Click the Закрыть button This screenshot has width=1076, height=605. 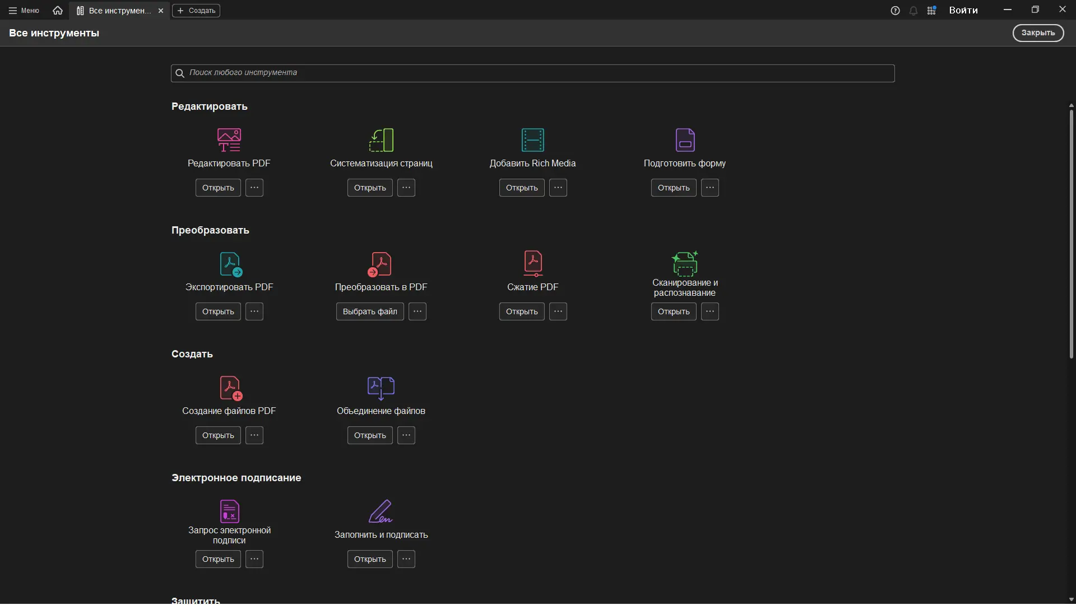[1038, 32]
